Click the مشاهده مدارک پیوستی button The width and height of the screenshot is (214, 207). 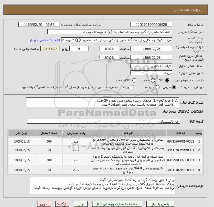pos(117,204)
